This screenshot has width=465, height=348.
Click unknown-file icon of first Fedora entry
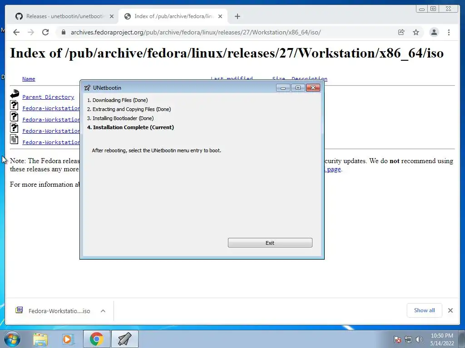[x=14, y=105]
